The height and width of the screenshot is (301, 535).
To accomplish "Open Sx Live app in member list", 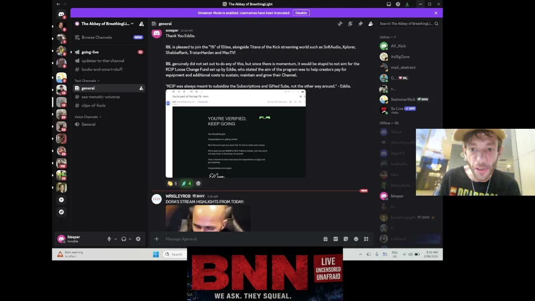I will click(410, 110).
